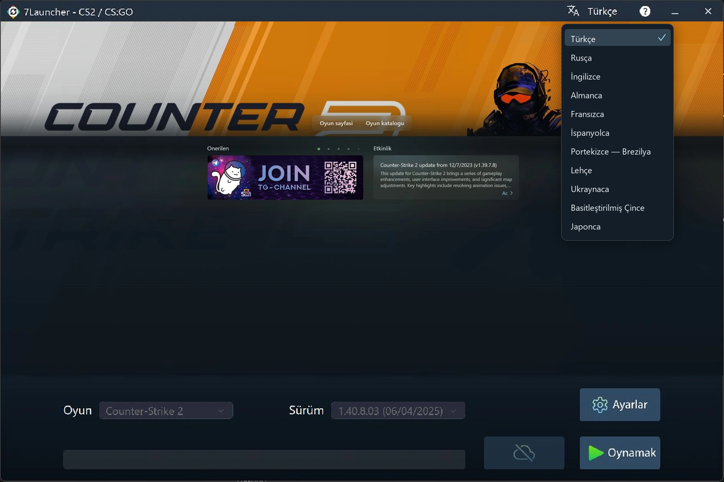Expand the Oyun Counter-Strike 2 dropdown

coord(166,410)
